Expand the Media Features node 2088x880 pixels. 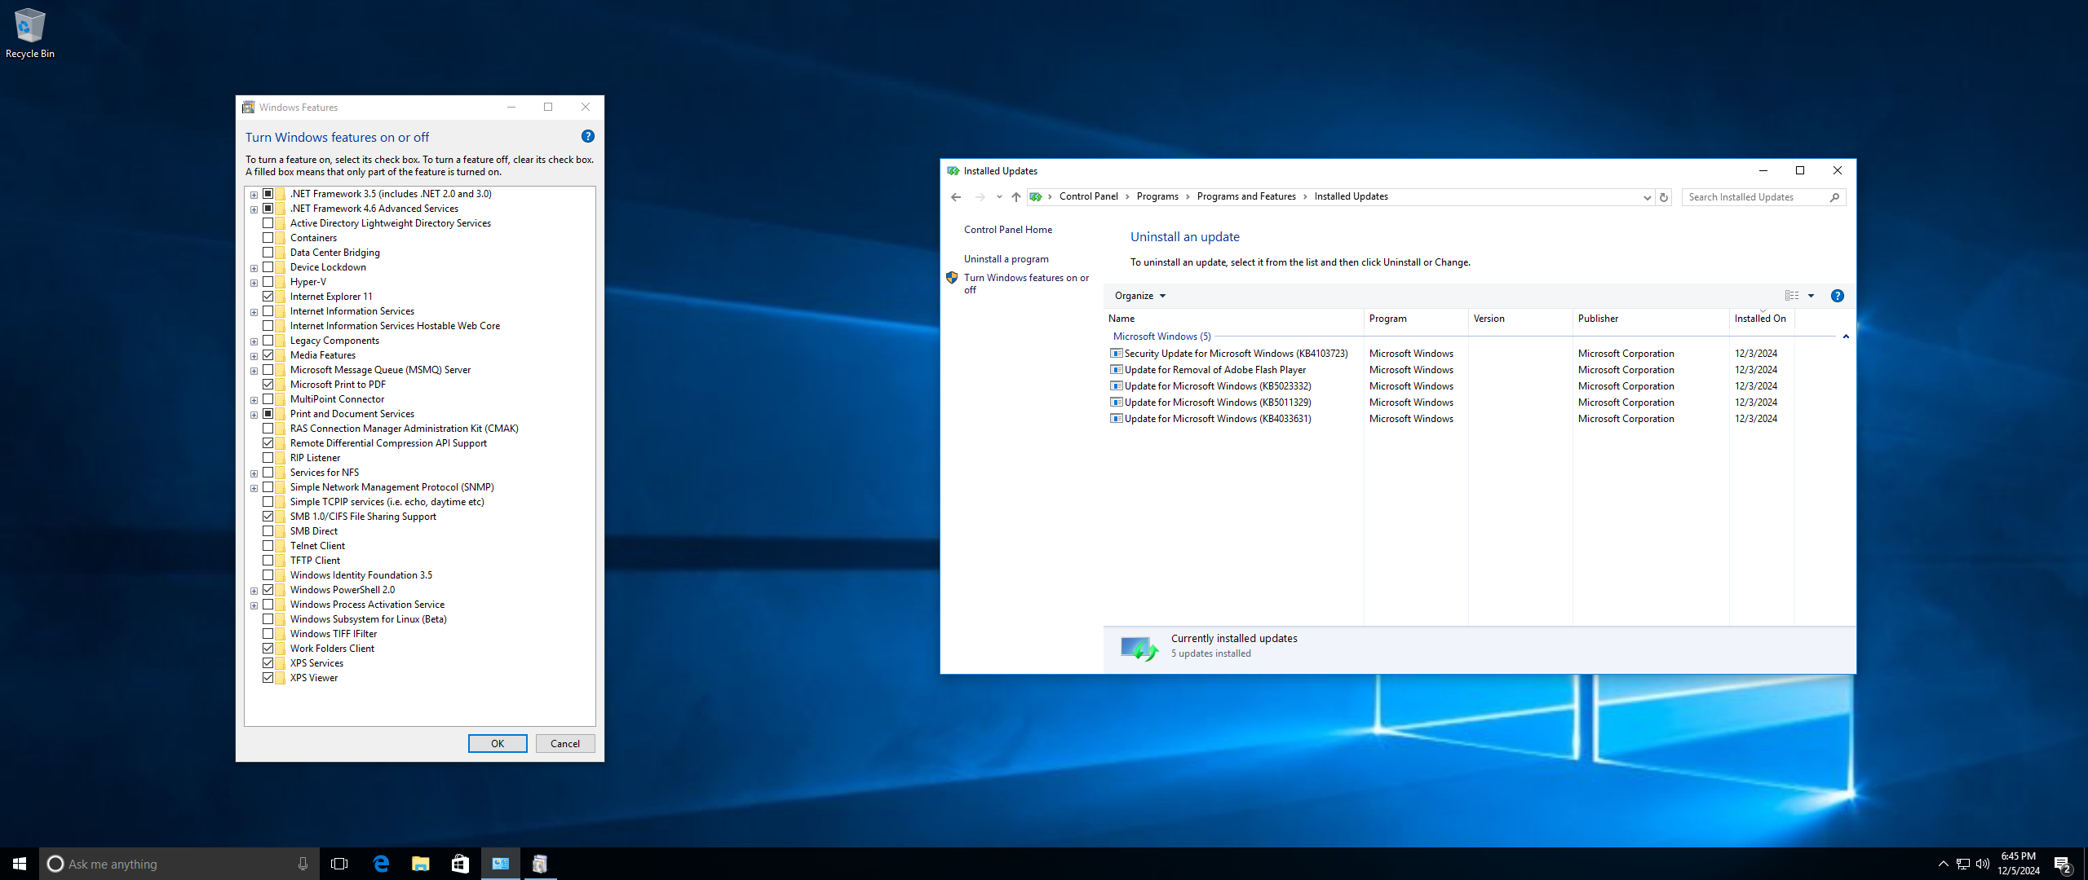pyautogui.click(x=254, y=356)
